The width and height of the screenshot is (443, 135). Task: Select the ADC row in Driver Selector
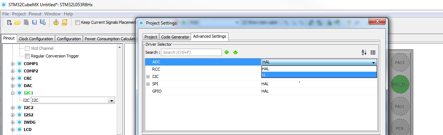(203, 62)
